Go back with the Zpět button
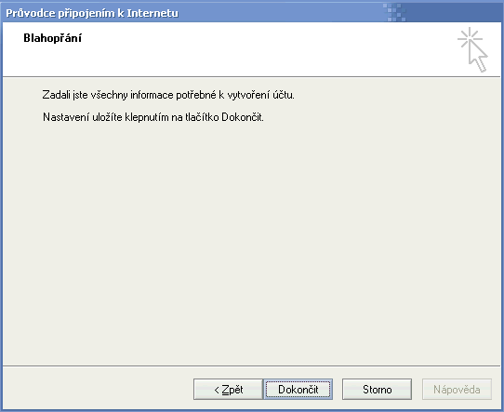This screenshot has height=412, width=504. coord(228,389)
